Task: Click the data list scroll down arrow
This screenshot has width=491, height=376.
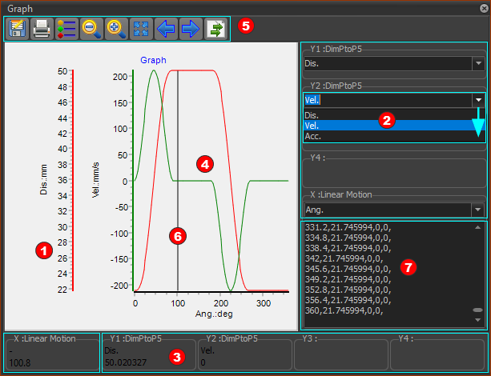Action: click(478, 320)
